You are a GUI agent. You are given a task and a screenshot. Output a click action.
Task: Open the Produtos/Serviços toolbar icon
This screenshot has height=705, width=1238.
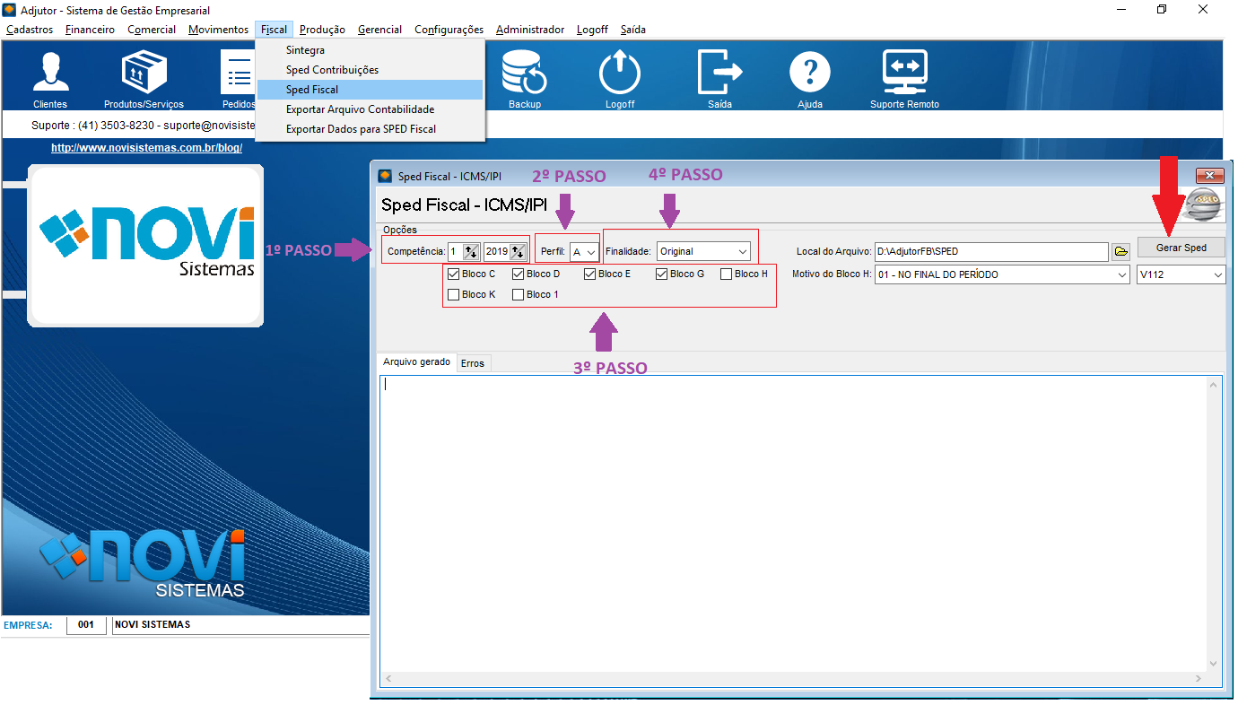[x=144, y=79]
